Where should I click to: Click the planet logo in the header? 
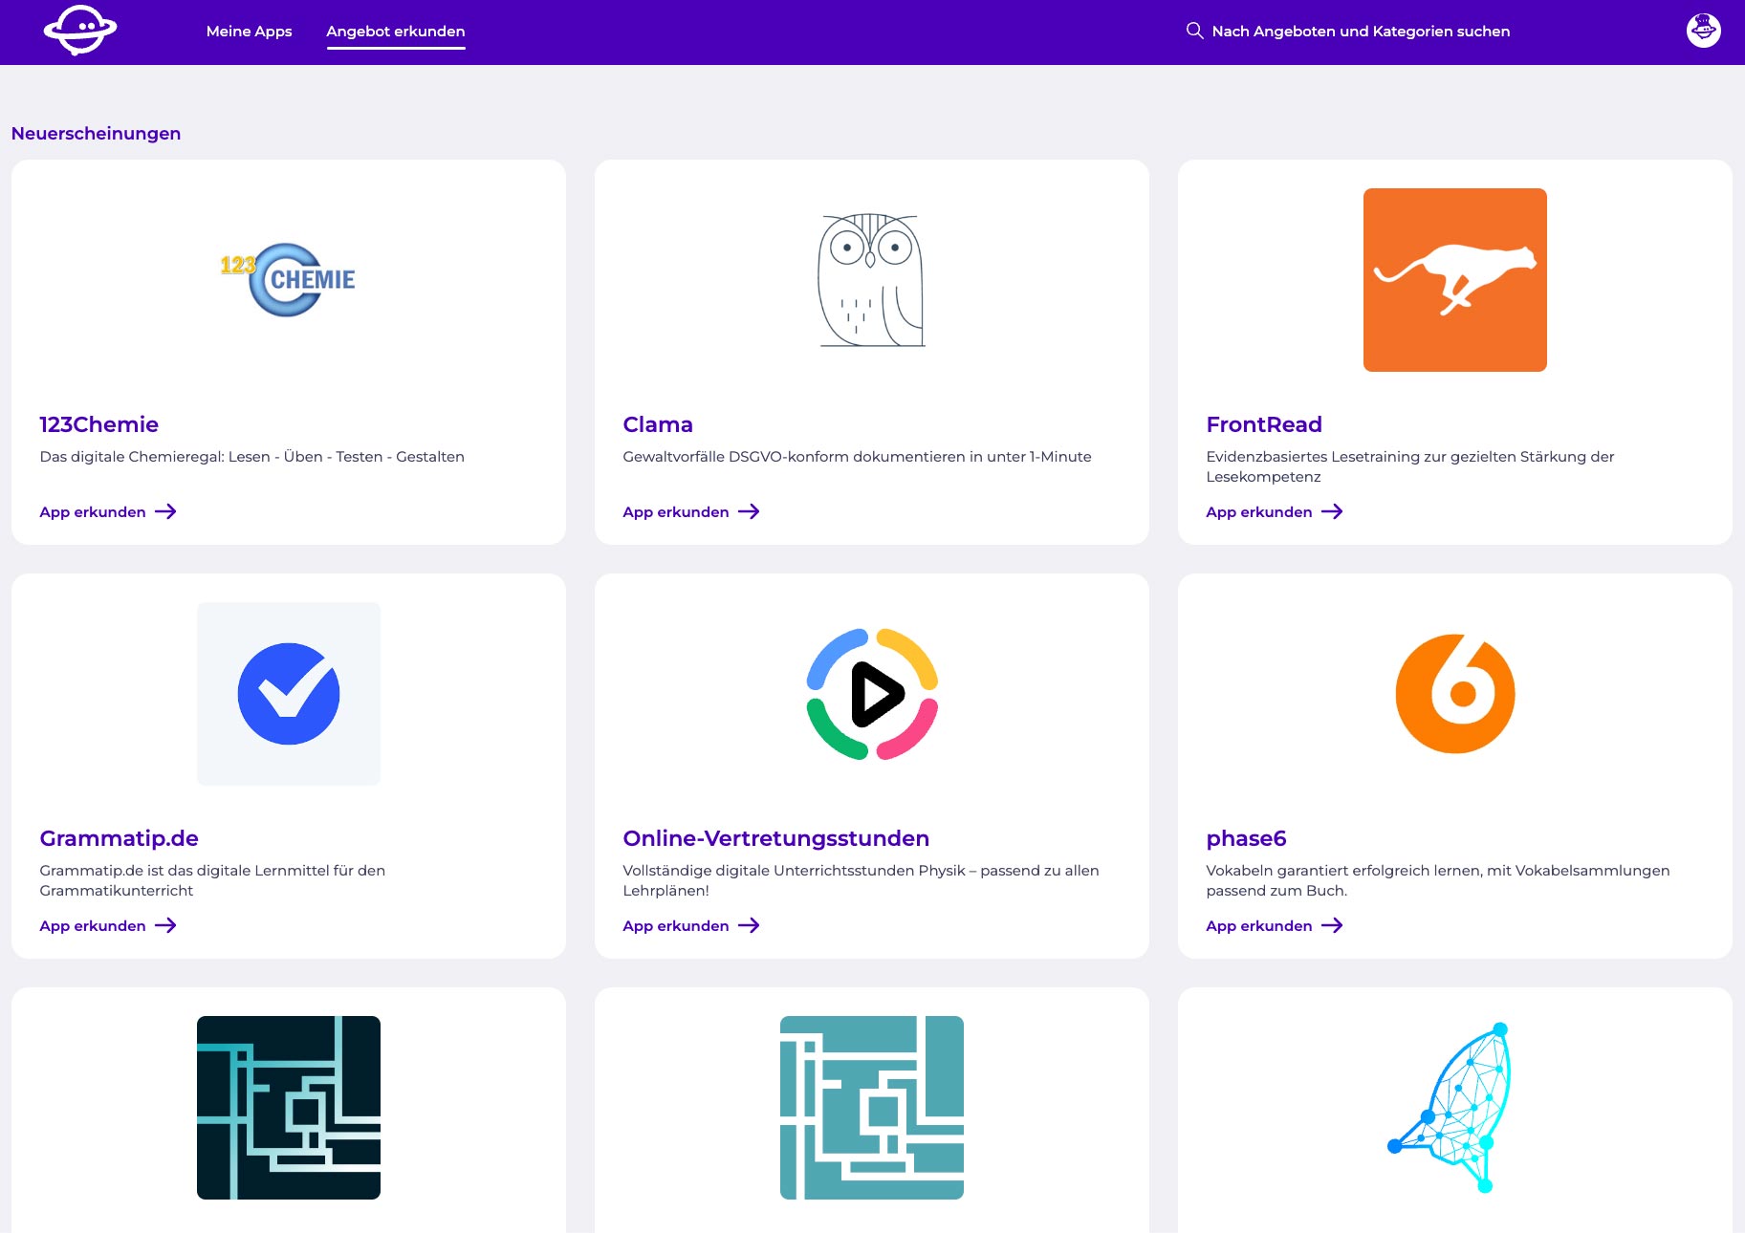(80, 31)
